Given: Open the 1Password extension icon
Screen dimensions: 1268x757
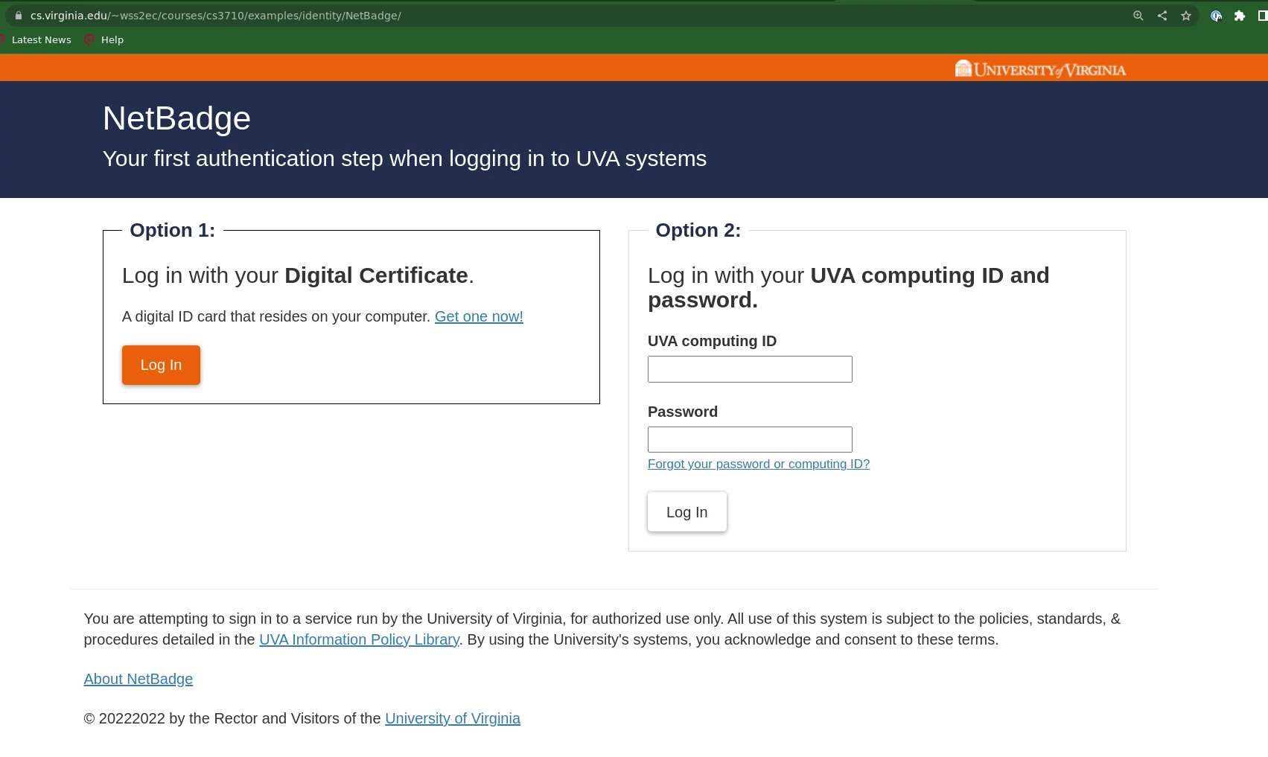Looking at the screenshot, I should tap(1216, 16).
